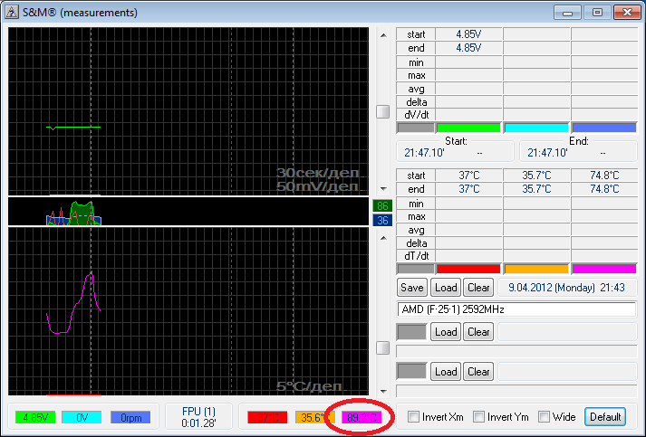
Task: Save the current measurements
Action: (412, 287)
